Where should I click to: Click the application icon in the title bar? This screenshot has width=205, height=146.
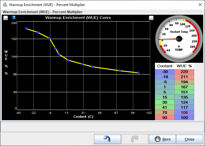tap(5, 5)
